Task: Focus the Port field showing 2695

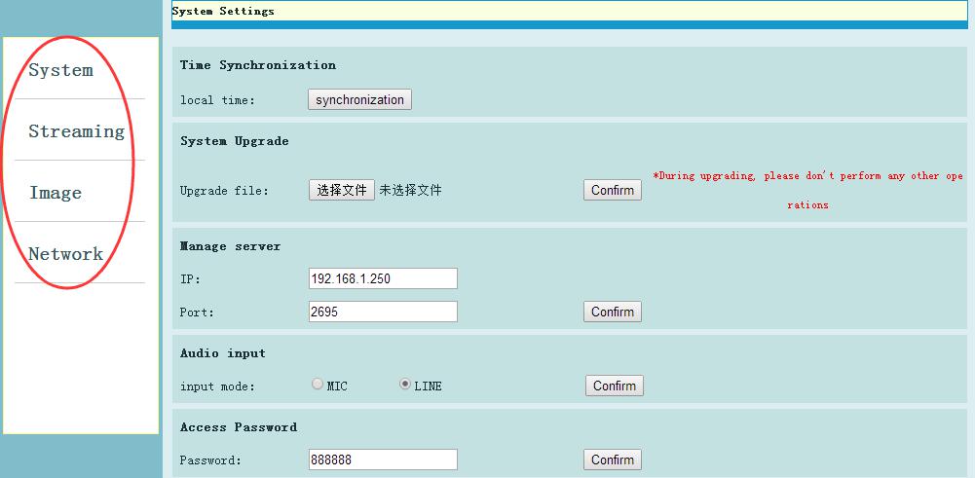Action: tap(382, 312)
